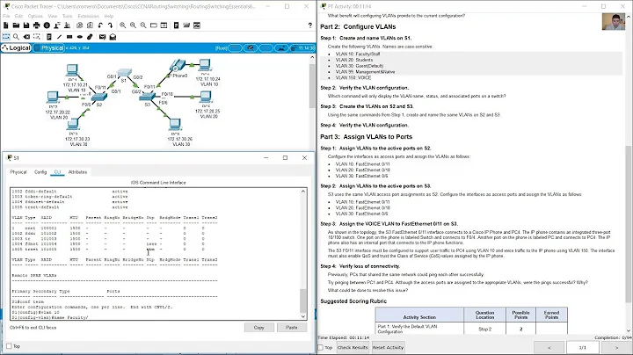Click the IP Phone0 device
The width and height of the screenshot is (633, 355).
click(x=178, y=65)
